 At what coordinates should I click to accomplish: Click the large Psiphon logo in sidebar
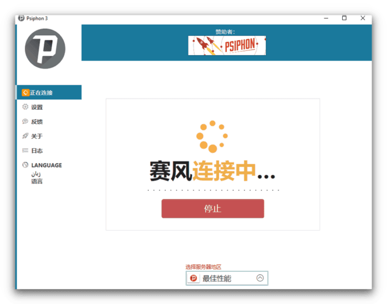click(45, 49)
